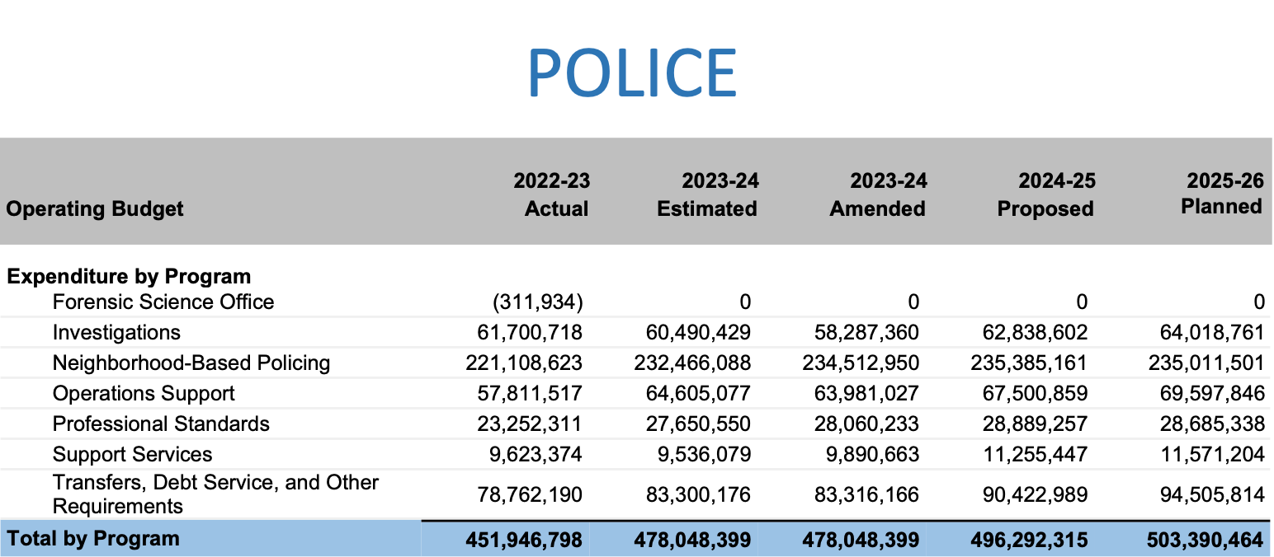Viewport: 1274px width, 557px height.
Task: Select Investigations amended value 58,287,360
Action: [x=867, y=333]
